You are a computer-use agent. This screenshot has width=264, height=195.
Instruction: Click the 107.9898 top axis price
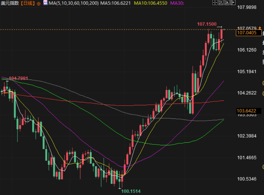tap(247, 7)
